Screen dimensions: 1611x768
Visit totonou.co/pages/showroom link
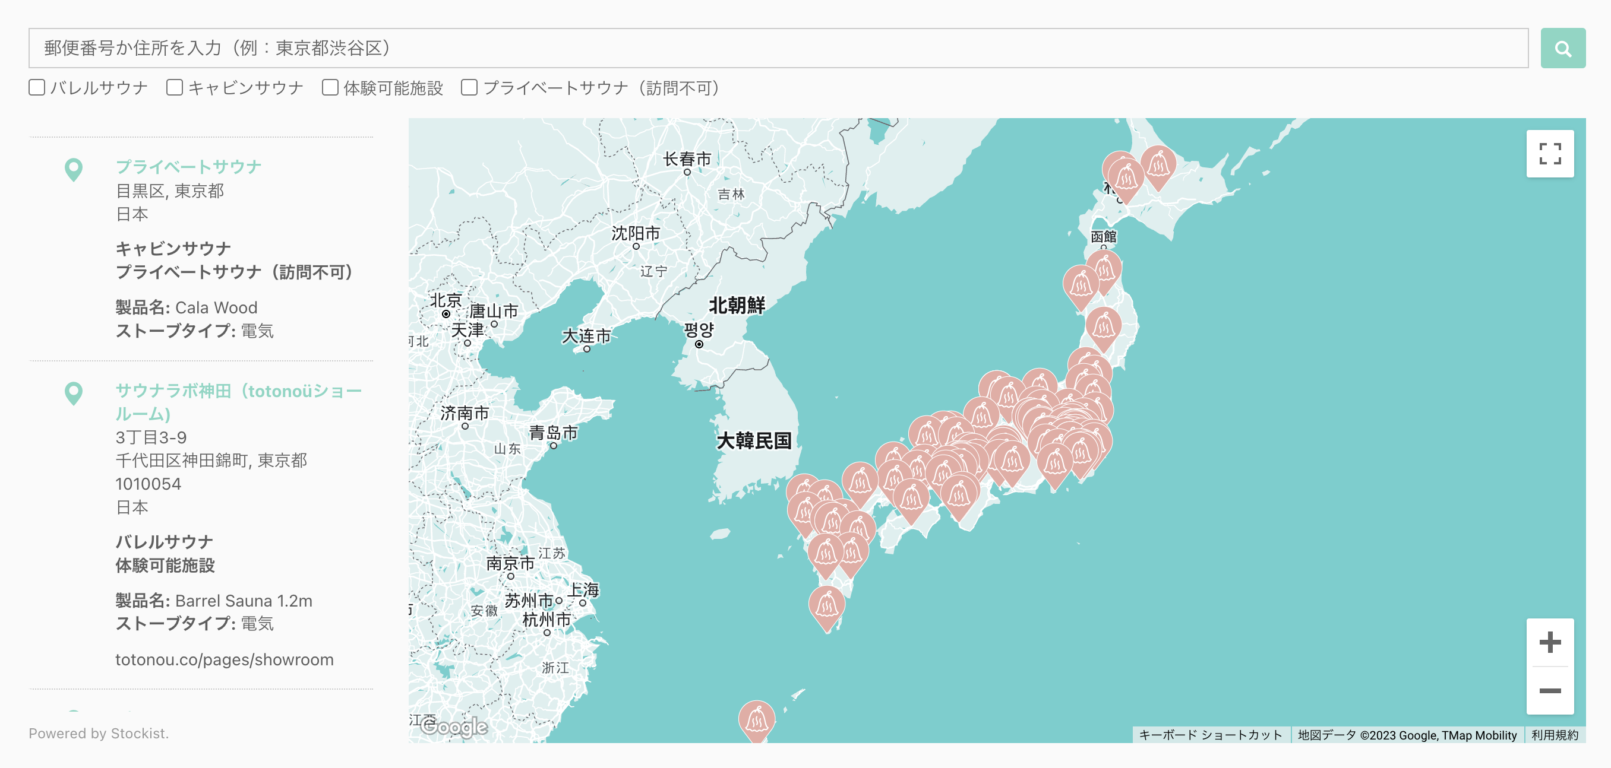click(224, 659)
